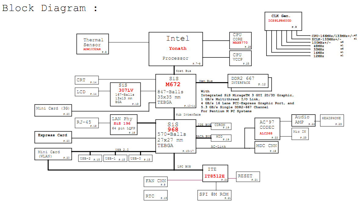Screen dimensions: 358x202
Task: Select the "1 GB/s Multithread I/O Link" line
Action: click(230, 99)
